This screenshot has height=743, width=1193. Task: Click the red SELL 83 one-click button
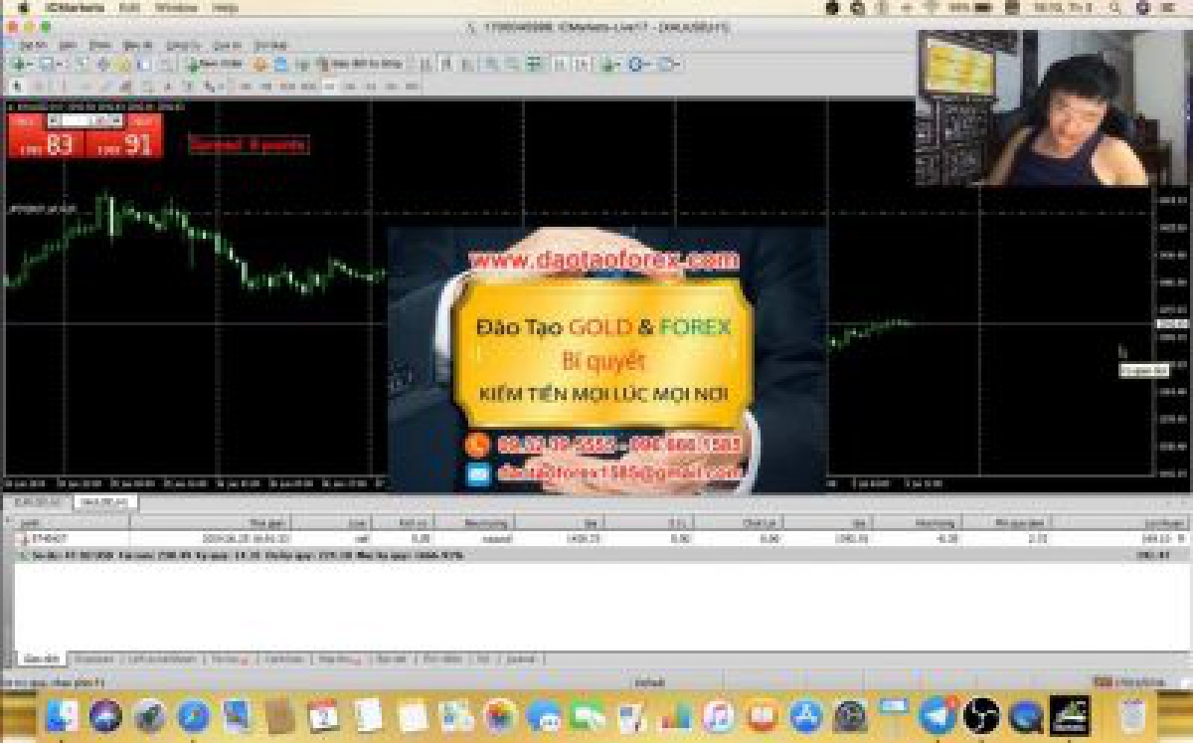(47, 143)
